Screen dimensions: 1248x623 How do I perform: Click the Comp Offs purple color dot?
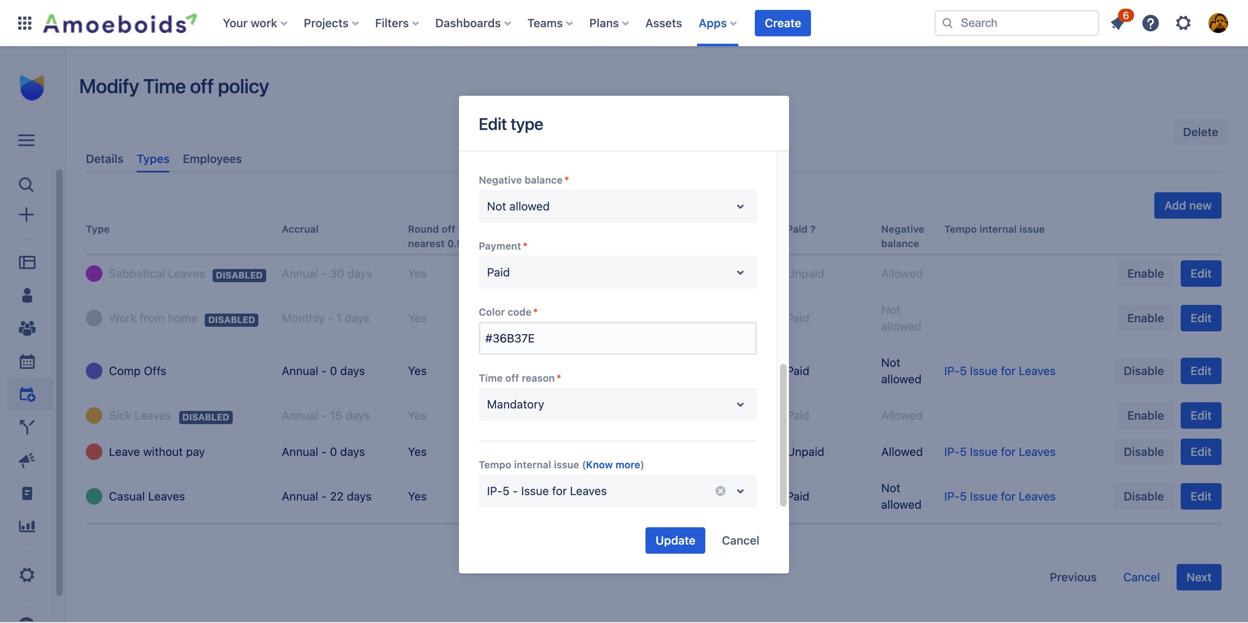click(94, 370)
